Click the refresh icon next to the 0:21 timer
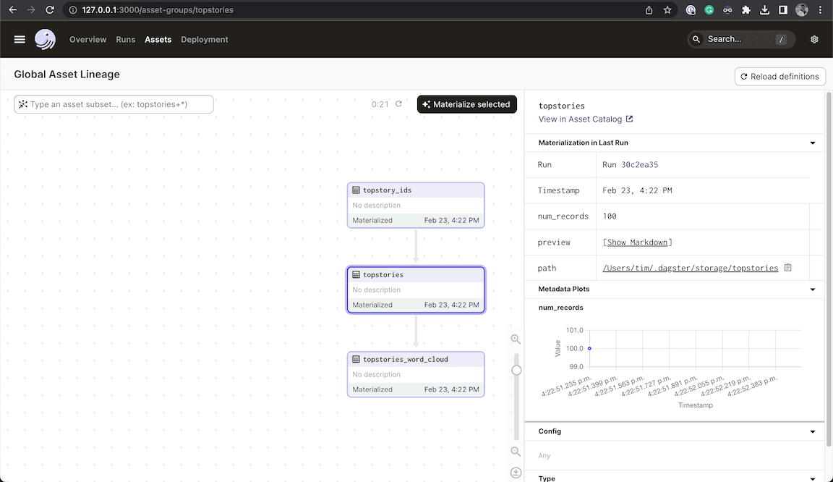Viewport: 833px width, 482px height. 398,103
